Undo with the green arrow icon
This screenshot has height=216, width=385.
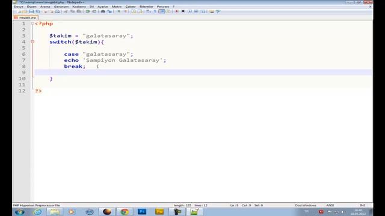pos(88,11)
